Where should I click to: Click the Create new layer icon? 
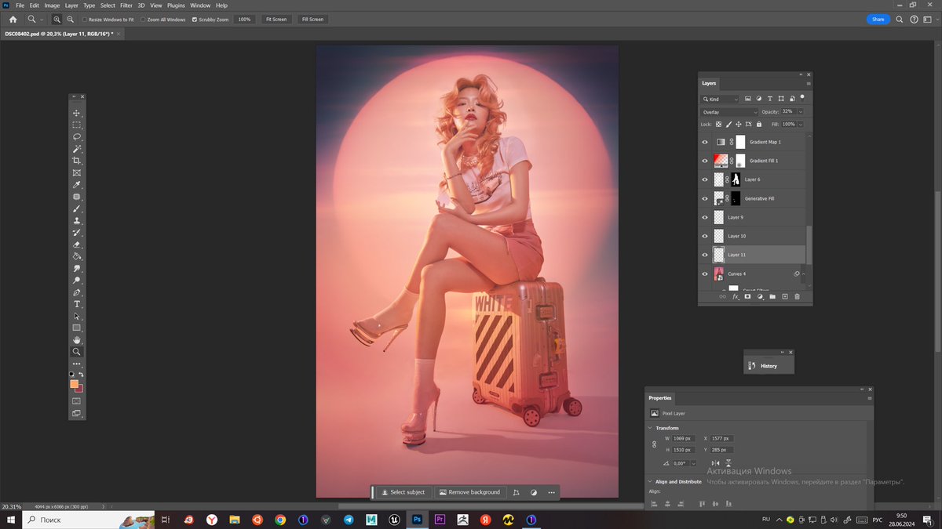pos(784,297)
